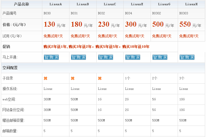Viewport: 206px width, 137px height.
Task: Click the 网站备份空间 row label
Action: (13, 110)
